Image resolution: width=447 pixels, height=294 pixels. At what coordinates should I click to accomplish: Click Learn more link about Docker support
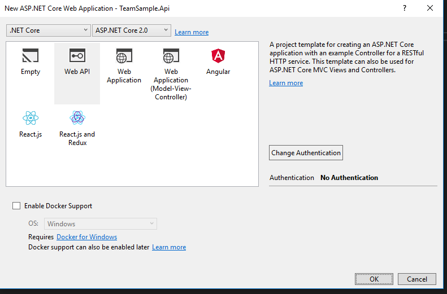point(169,247)
